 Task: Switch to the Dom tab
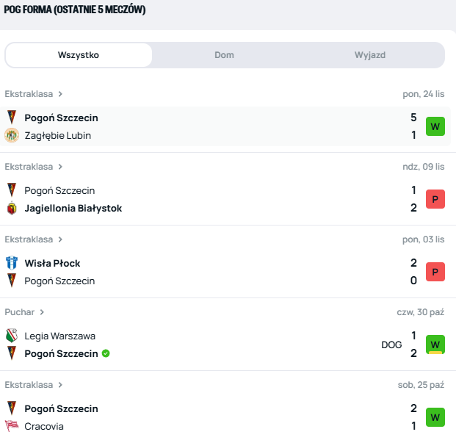pos(224,55)
